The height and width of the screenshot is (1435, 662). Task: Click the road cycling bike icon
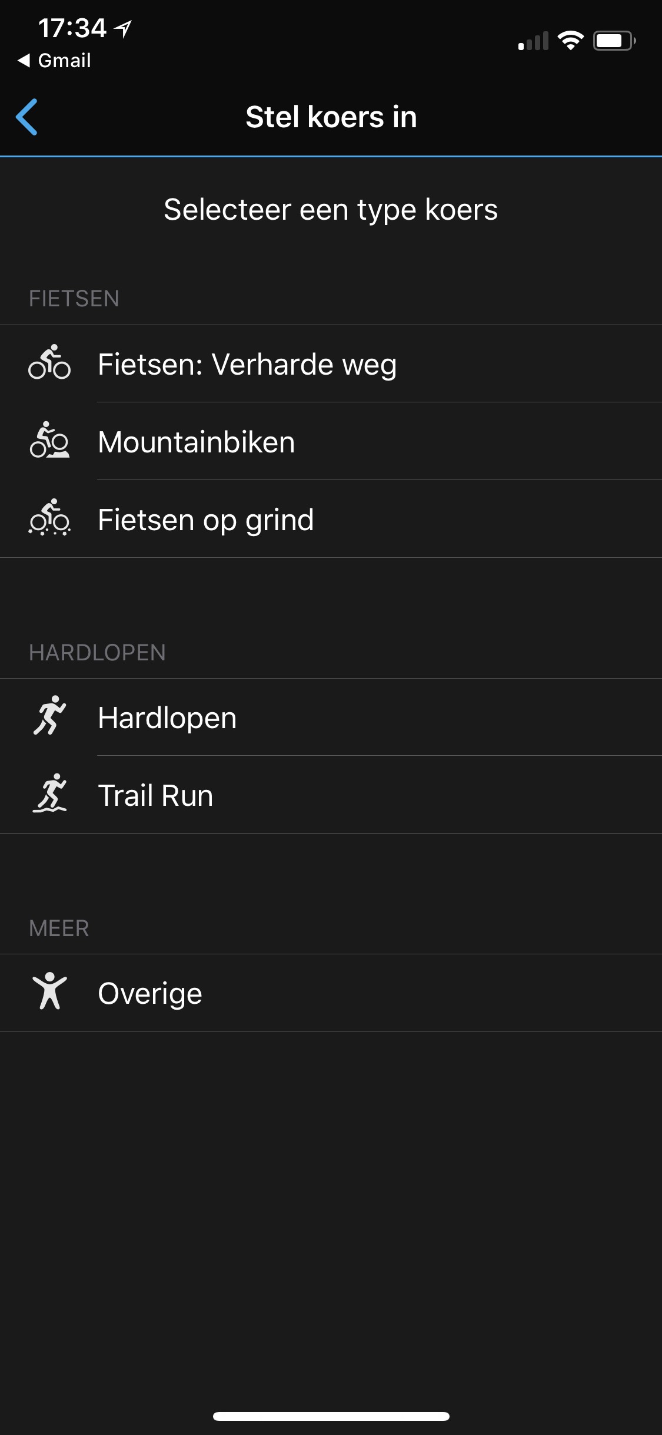pos(49,362)
